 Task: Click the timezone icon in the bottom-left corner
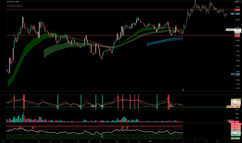tap(3, 141)
